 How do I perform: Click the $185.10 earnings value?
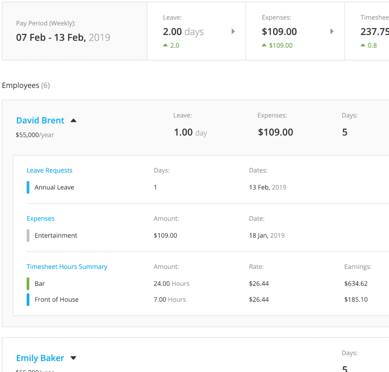pos(356,299)
